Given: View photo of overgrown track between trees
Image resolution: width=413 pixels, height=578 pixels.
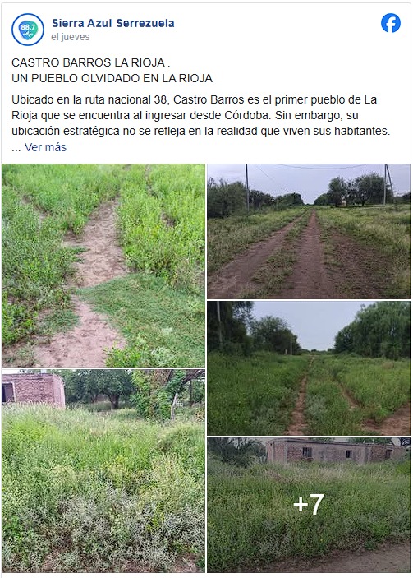Looking at the screenshot, I should tap(309, 368).
